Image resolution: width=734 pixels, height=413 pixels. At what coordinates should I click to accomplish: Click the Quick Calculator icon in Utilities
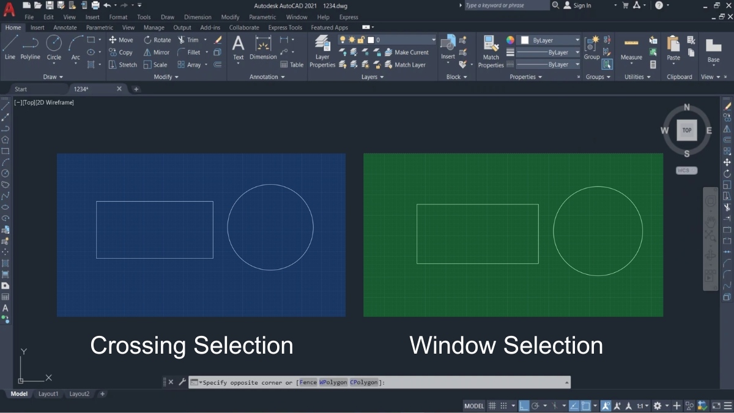[653, 64]
